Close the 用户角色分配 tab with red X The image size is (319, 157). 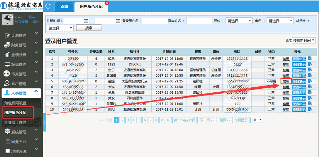click(107, 3)
